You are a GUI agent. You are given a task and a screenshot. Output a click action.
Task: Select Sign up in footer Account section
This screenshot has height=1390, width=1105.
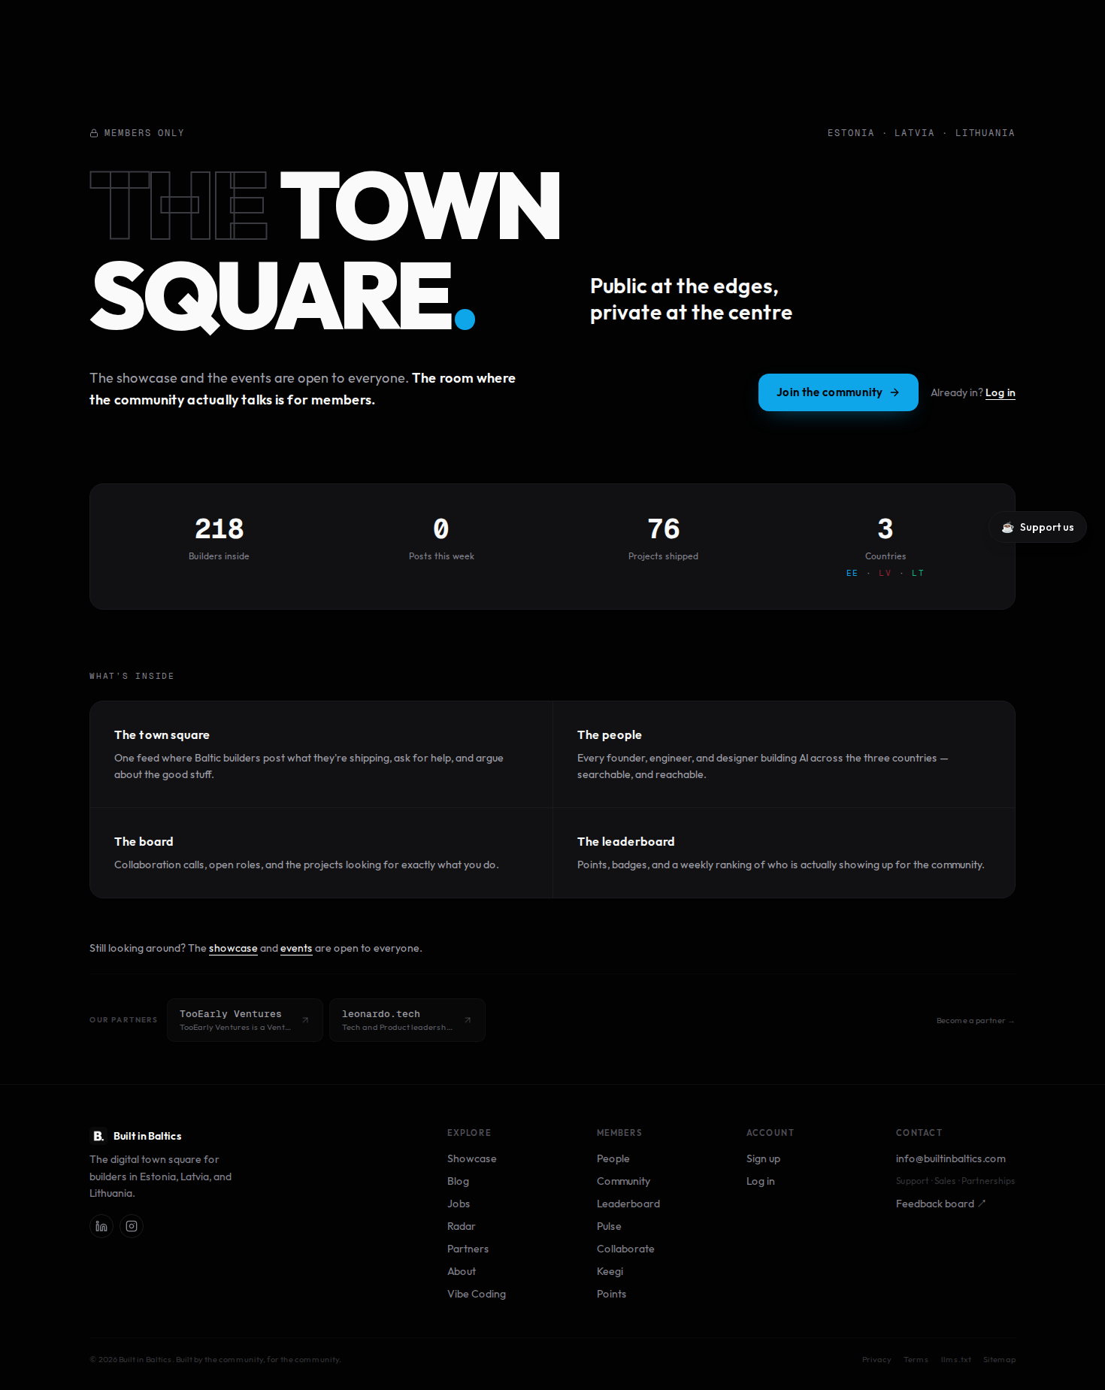[x=763, y=1158]
